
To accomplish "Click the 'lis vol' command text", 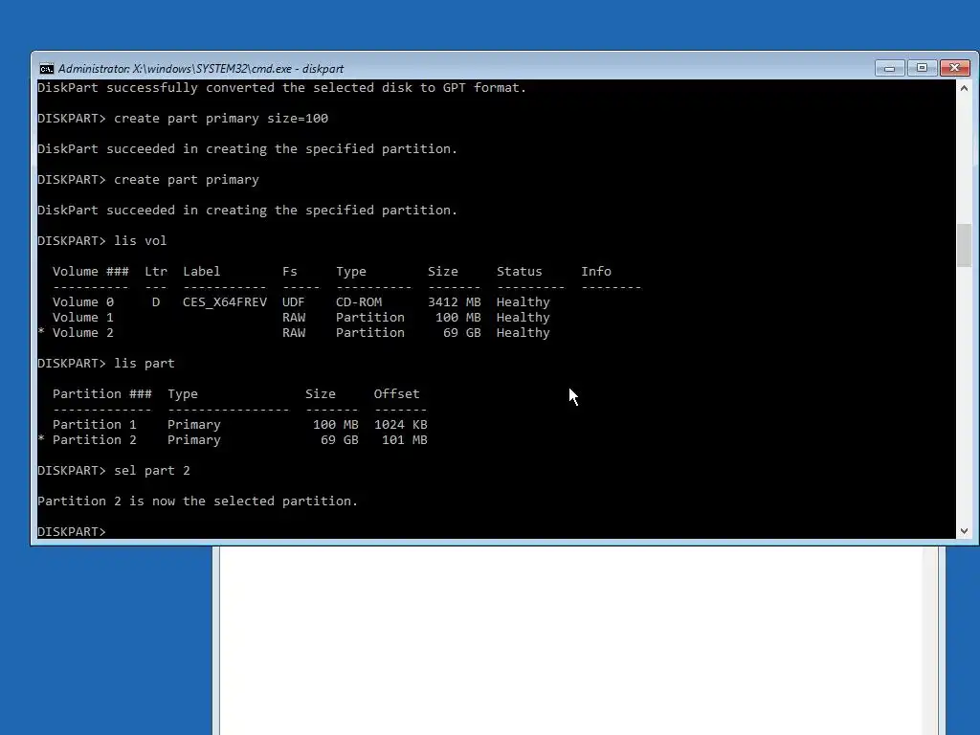I will 140,240.
